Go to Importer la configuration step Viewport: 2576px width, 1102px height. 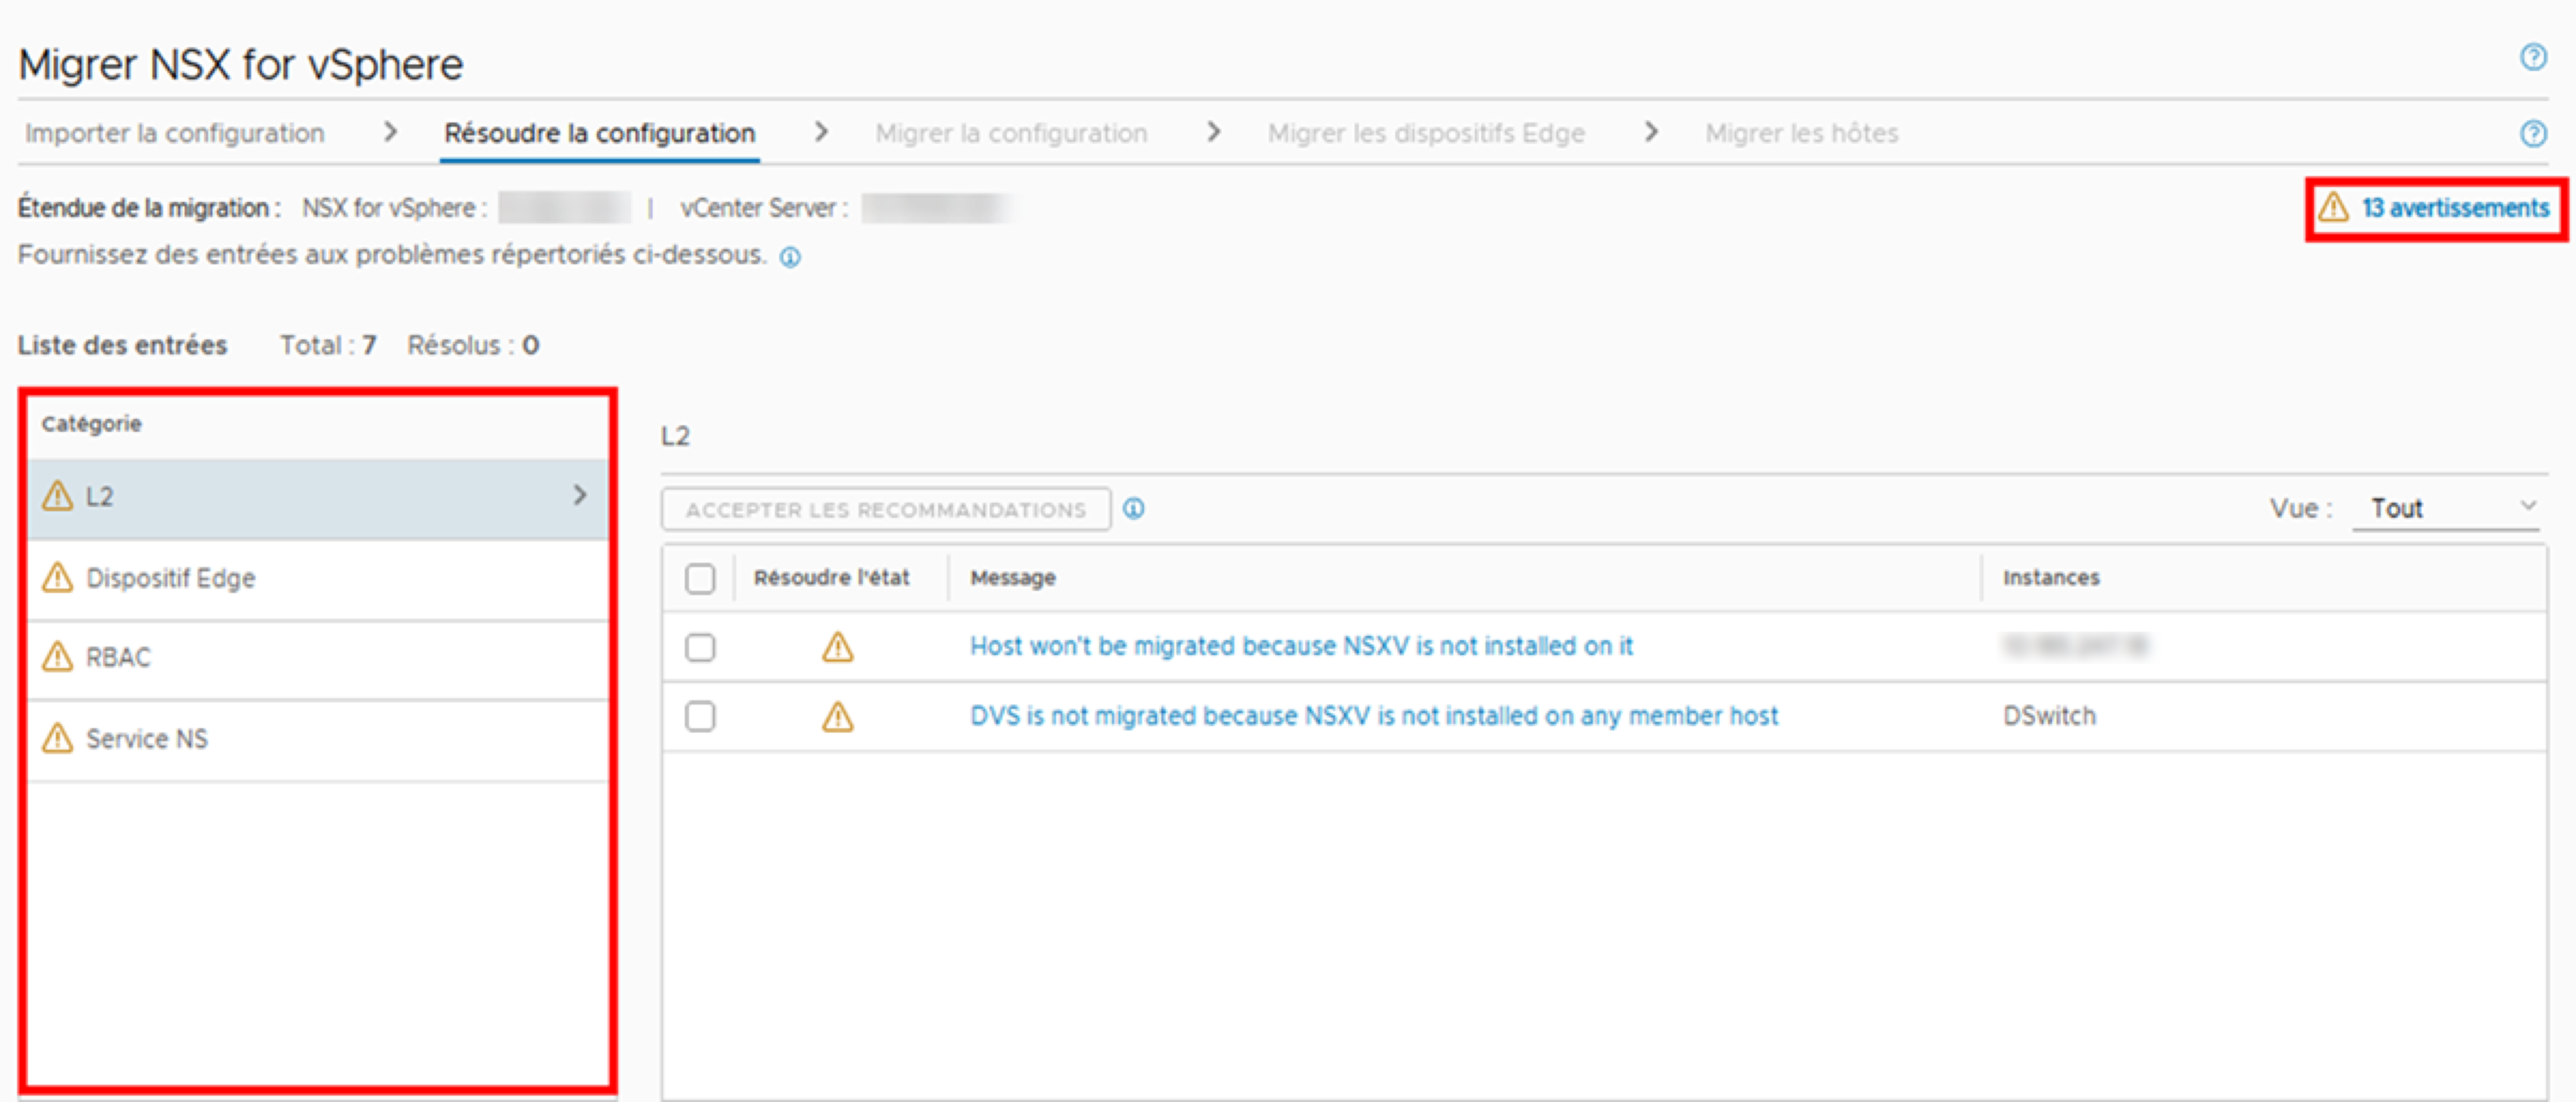tap(175, 133)
